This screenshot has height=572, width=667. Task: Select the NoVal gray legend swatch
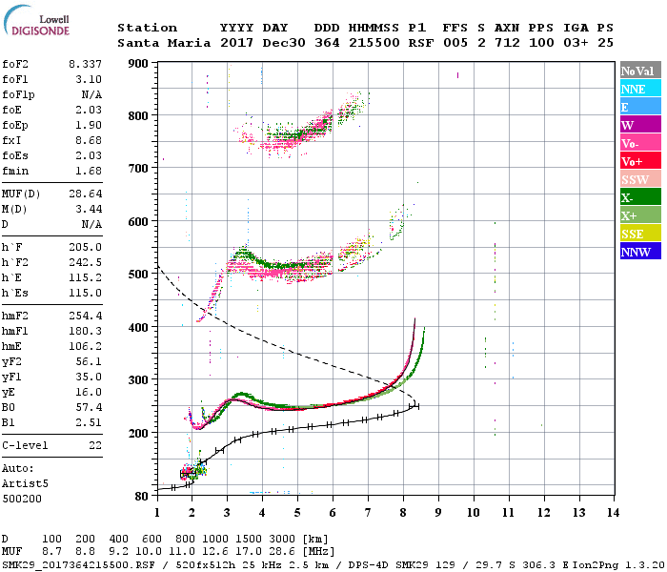(640, 71)
